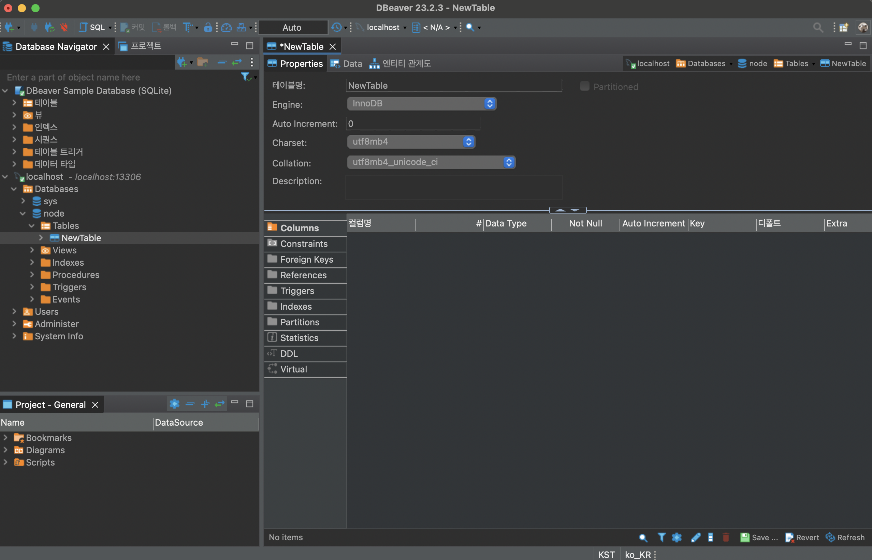Screen dimensions: 872x560
Task: Click the properties panel collapse arrows handle
Action: point(568,210)
